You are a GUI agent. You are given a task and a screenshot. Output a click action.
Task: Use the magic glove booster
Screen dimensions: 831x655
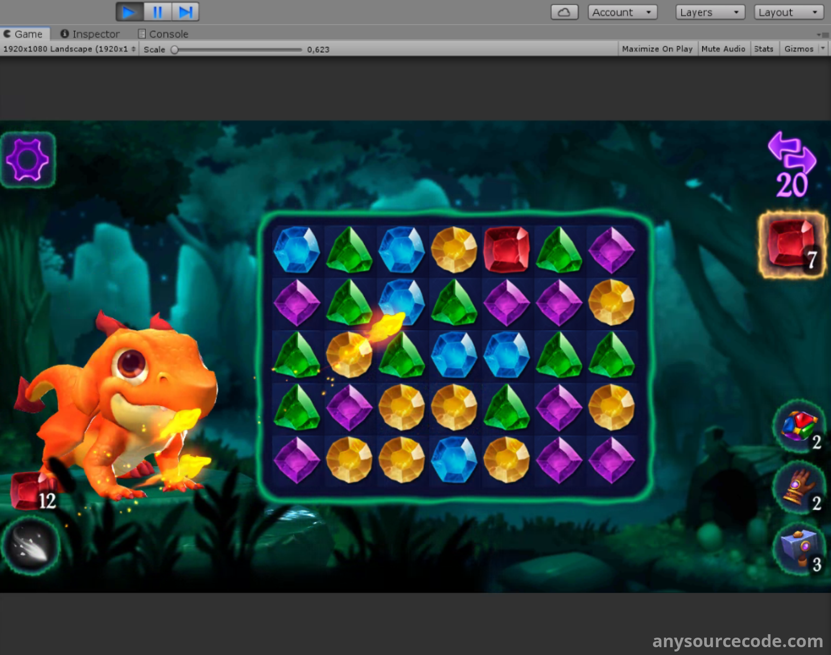(x=799, y=487)
